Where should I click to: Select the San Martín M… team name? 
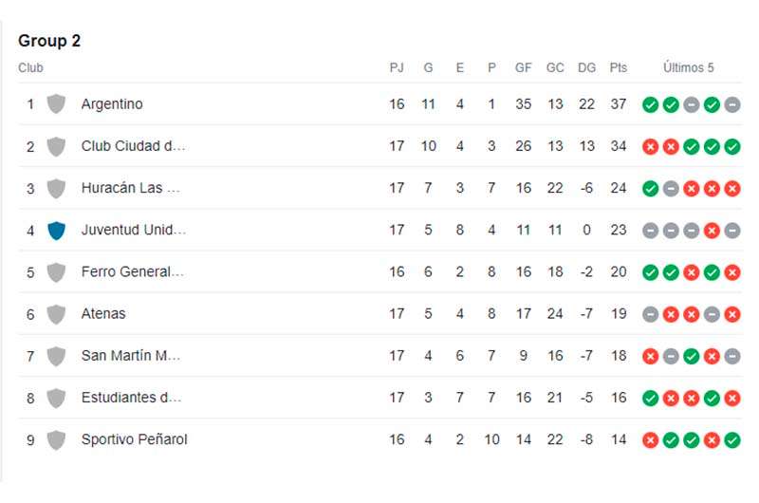click(131, 356)
